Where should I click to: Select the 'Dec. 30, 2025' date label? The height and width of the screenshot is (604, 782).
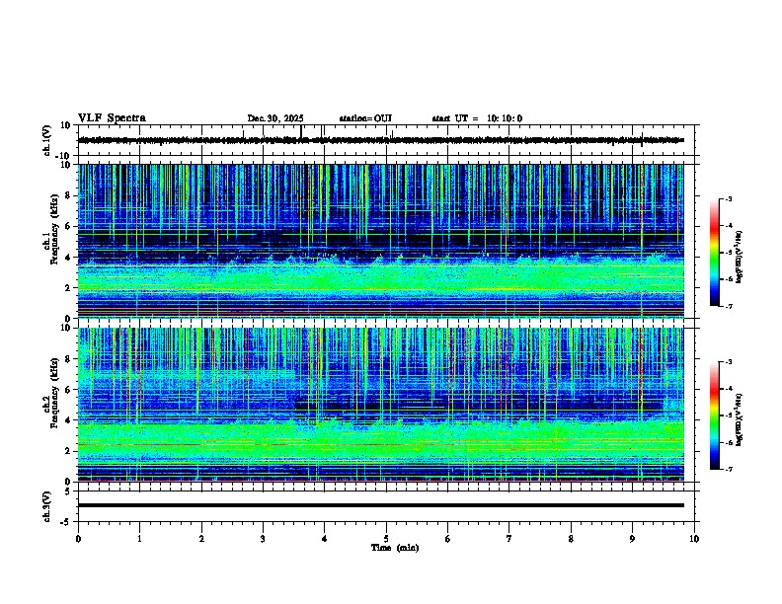(x=275, y=118)
